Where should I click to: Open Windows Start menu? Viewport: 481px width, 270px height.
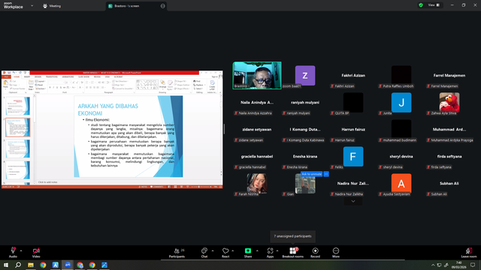(x=6, y=265)
